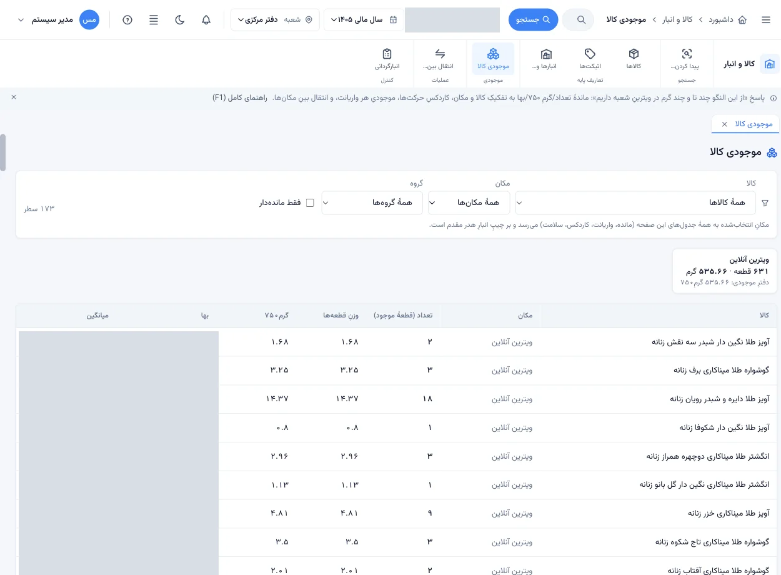Image resolution: width=781 pixels, height=575 pixels.
Task: Close the موجودی کالا tab
Action: [x=724, y=124]
